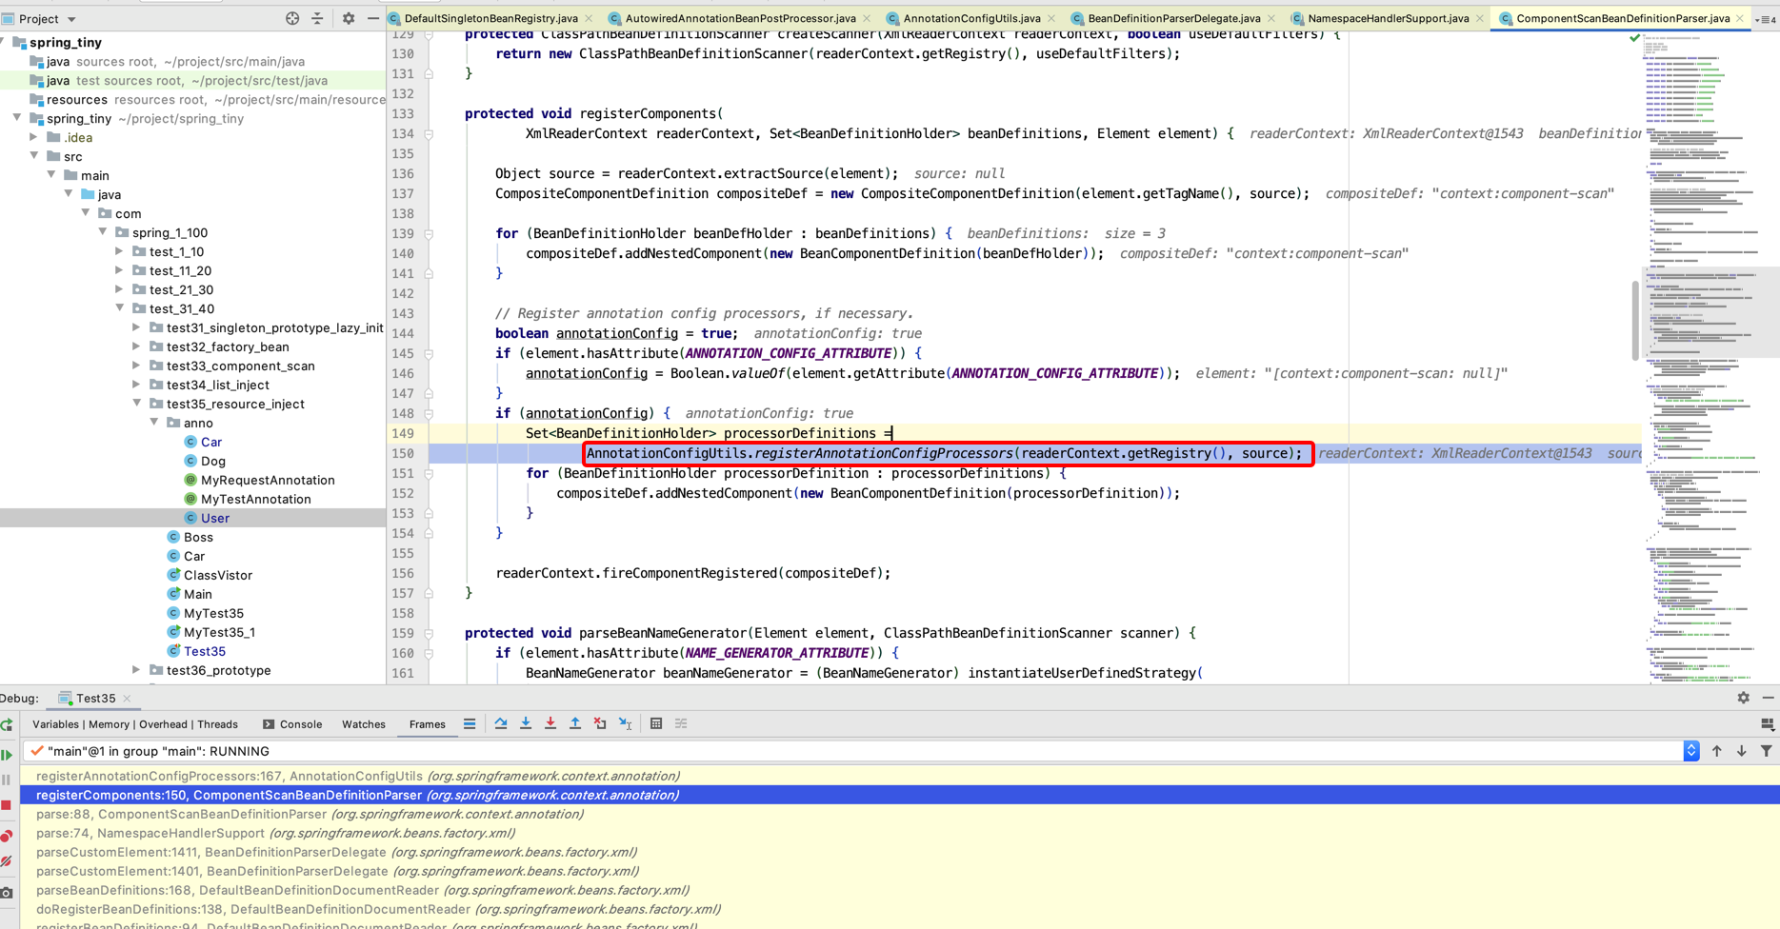Expand test36_prototype package

point(137,670)
